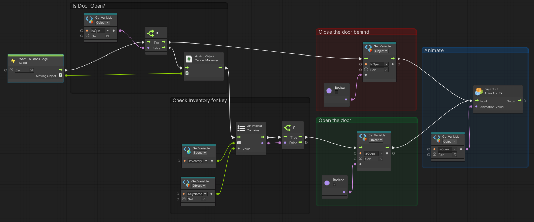Click the If branch icon in Check Inventory group
534x222 pixels.
287,127
